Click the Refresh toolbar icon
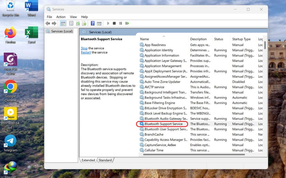 (x=78, y=23)
